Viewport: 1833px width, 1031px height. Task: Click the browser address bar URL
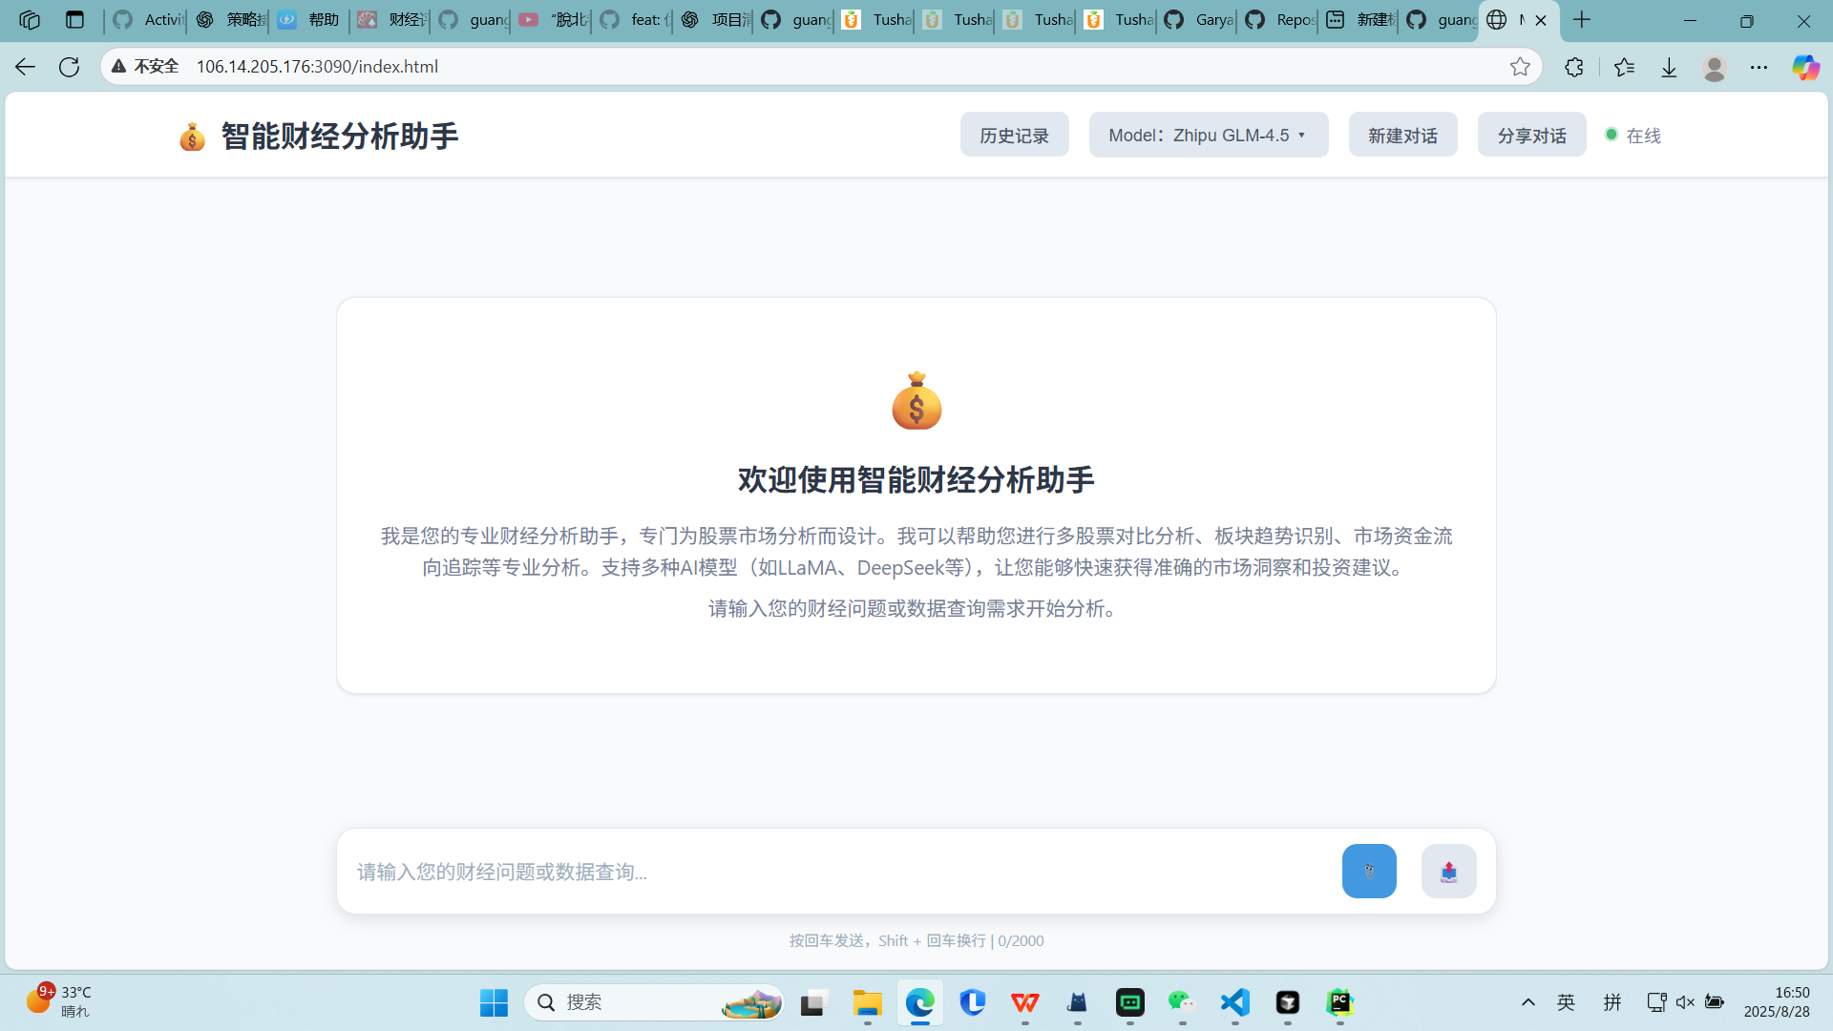[317, 67]
